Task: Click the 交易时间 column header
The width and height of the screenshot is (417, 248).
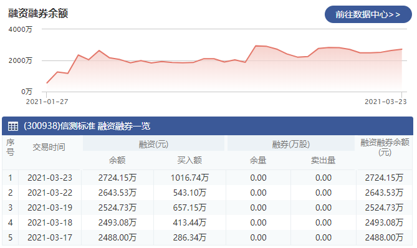Action: point(49,147)
